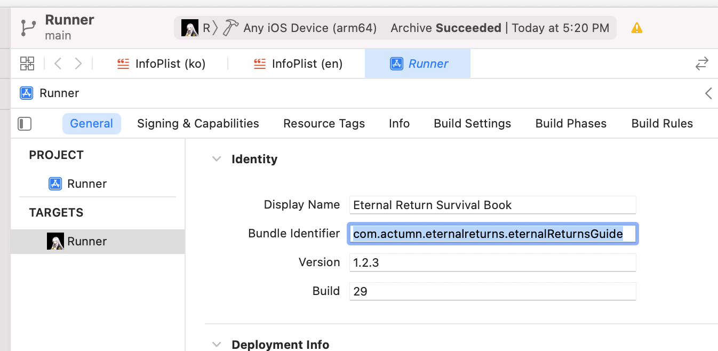Screen dimensions: 718x351
Task: Click the InfoPlist (ko) strings file icon
Action: 124,64
